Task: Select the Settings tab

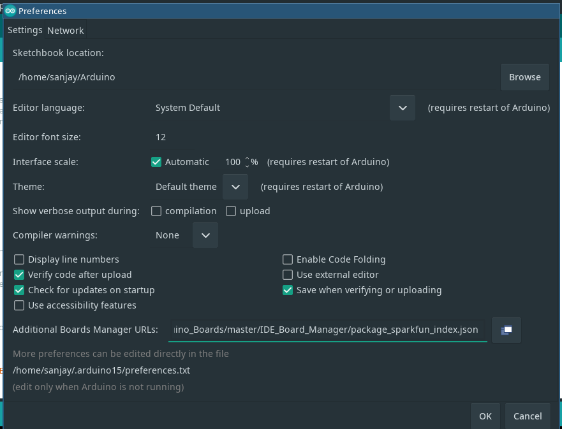Action: [25, 30]
